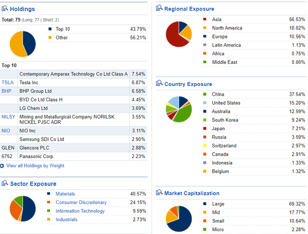This screenshot has height=234, width=308.
Task: Select the Contemporary Amperex Technology holding name
Action: pos(74,74)
